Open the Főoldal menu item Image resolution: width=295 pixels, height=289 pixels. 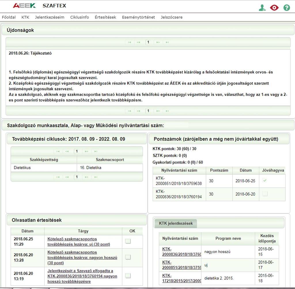9,17
